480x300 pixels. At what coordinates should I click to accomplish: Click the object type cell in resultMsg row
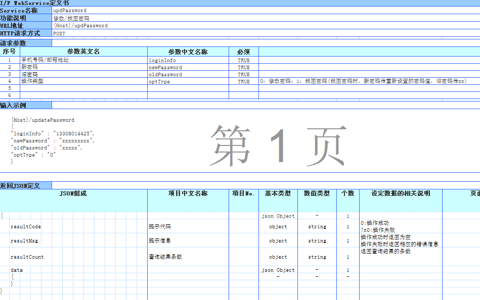pos(278,241)
